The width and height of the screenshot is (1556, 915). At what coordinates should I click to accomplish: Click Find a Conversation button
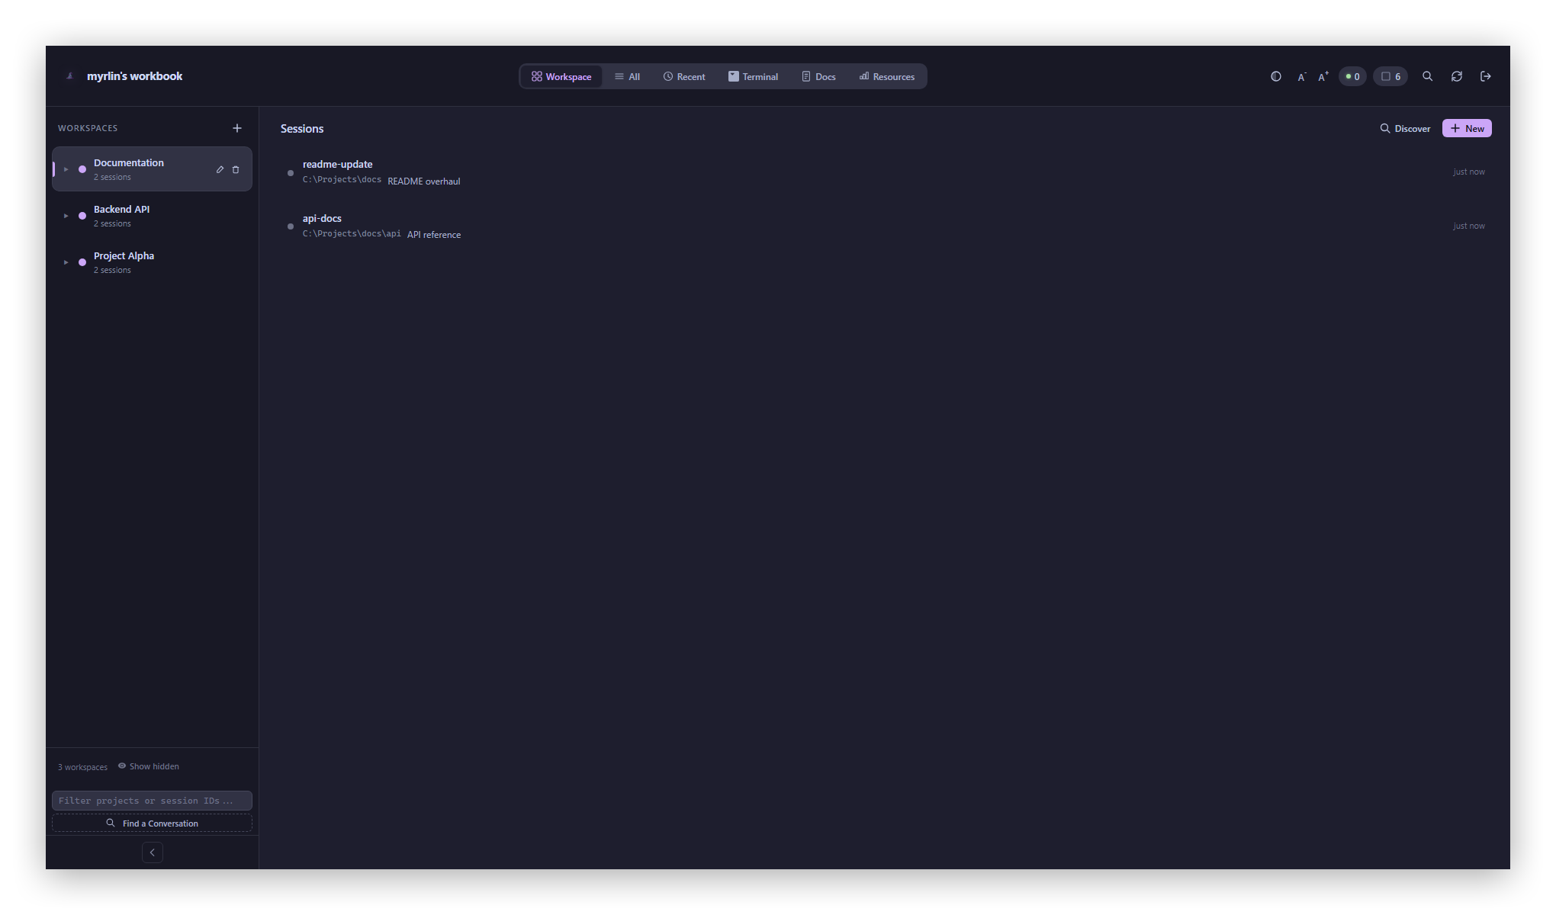152,823
